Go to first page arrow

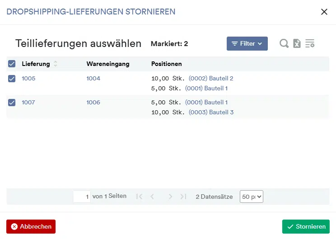coord(139,197)
